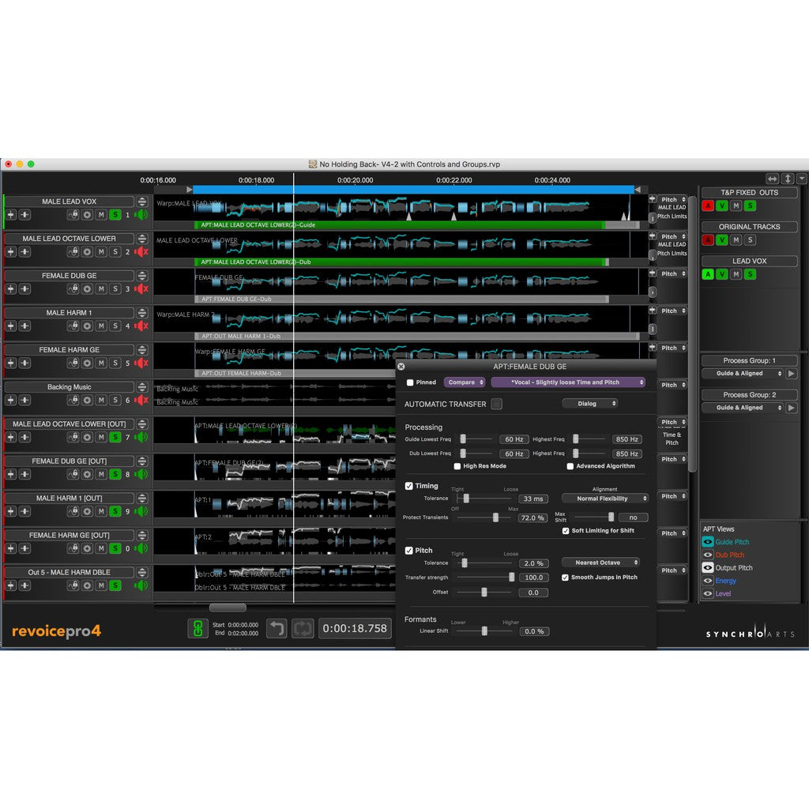This screenshot has height=809, width=809.
Task: Click the Timing Tolerance slider
Action: pyautogui.click(x=466, y=499)
